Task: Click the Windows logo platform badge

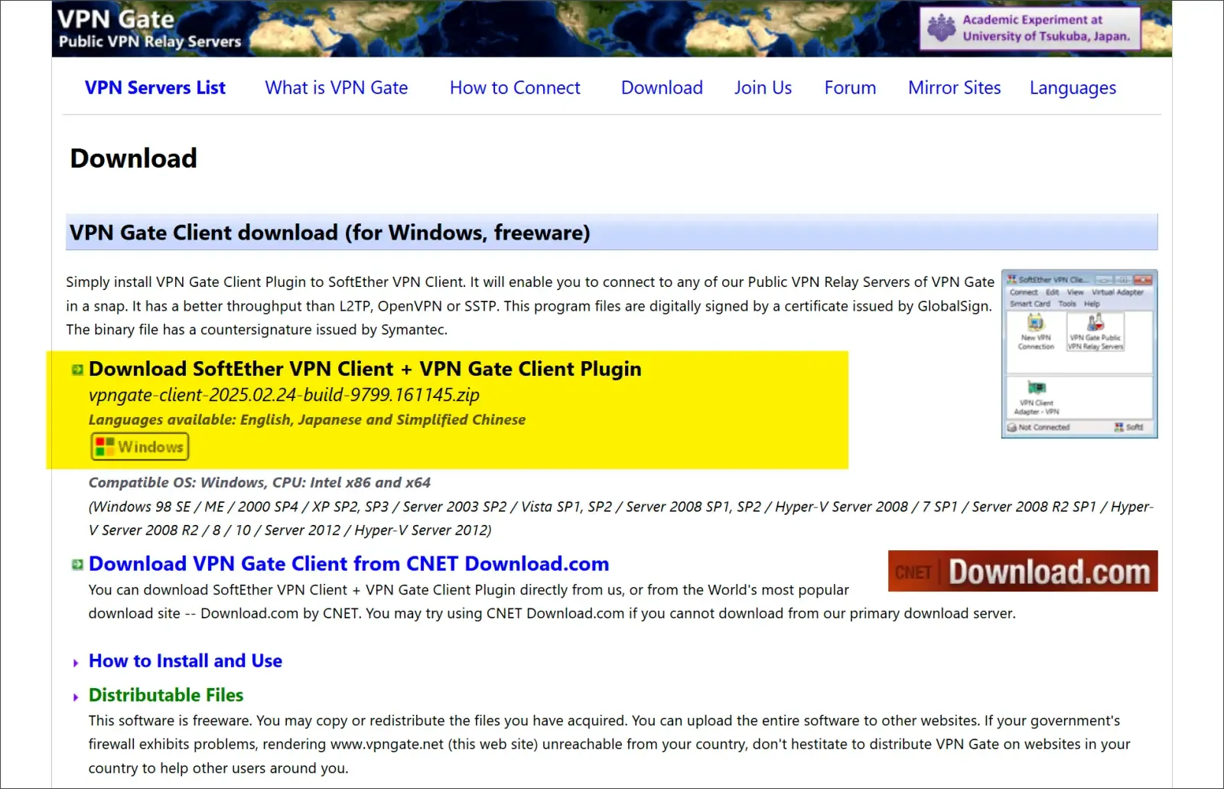Action: click(140, 447)
